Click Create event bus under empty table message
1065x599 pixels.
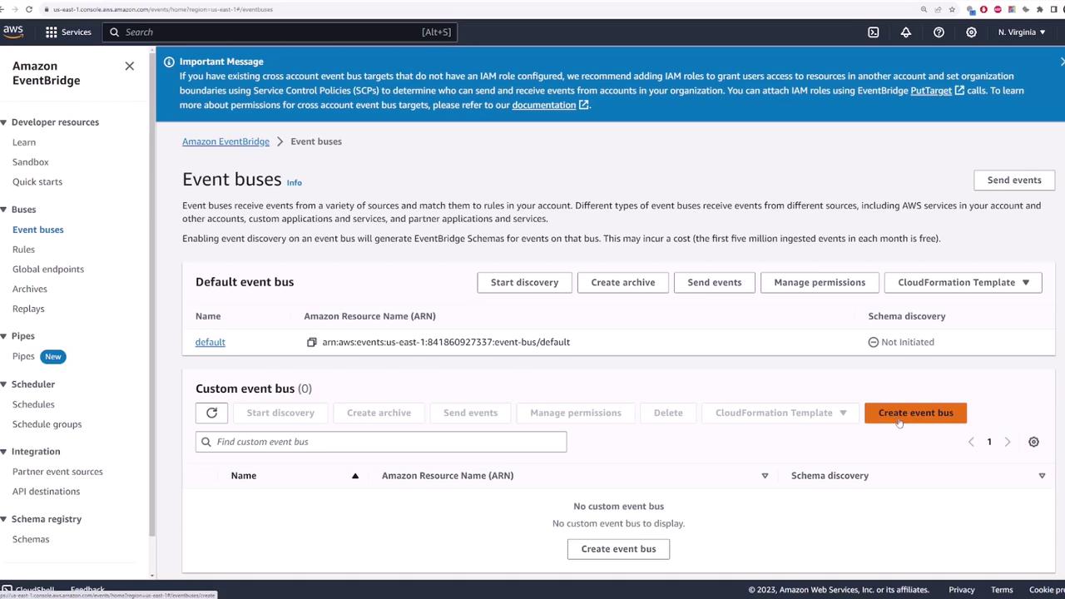(x=618, y=549)
